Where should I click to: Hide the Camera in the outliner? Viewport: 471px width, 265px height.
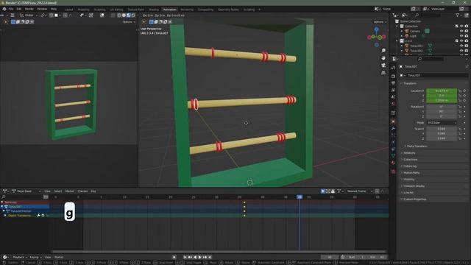[x=461, y=31]
